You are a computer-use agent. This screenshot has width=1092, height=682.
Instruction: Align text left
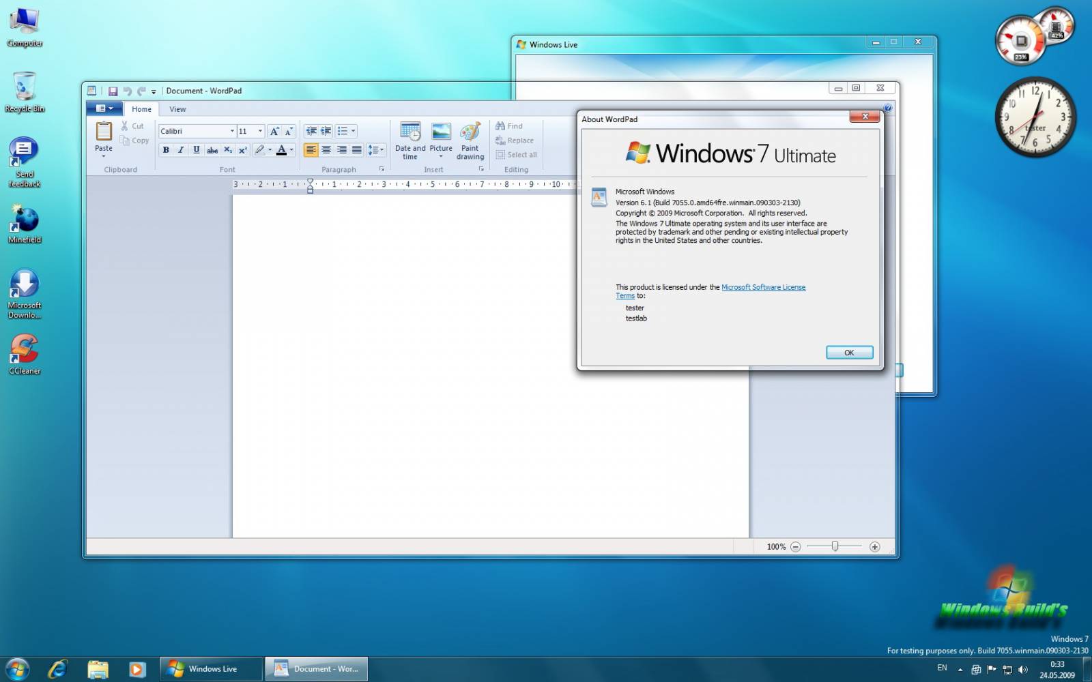(311, 150)
